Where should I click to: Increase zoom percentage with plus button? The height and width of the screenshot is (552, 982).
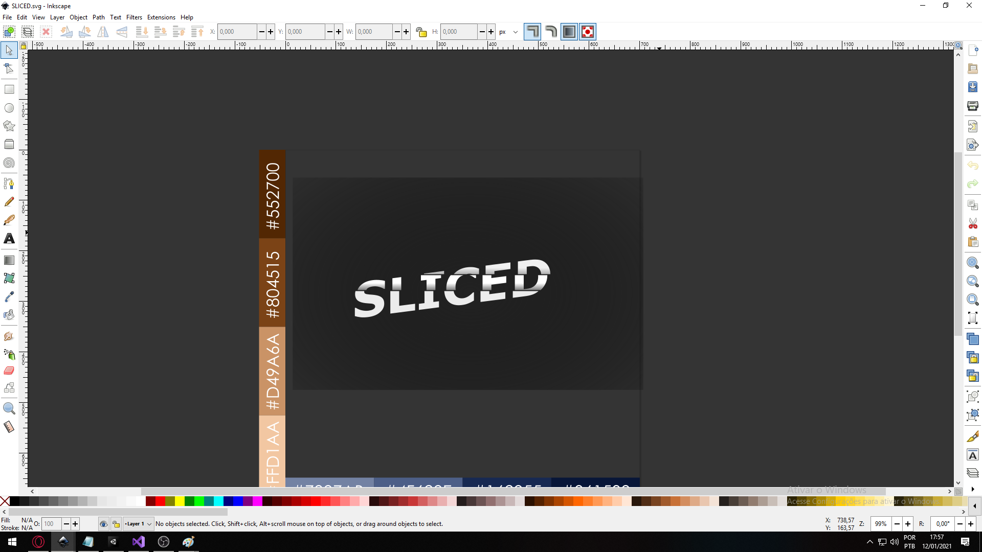pos(908,524)
